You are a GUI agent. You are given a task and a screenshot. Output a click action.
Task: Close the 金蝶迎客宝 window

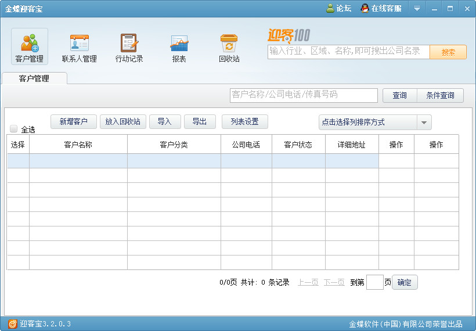[x=467, y=9]
